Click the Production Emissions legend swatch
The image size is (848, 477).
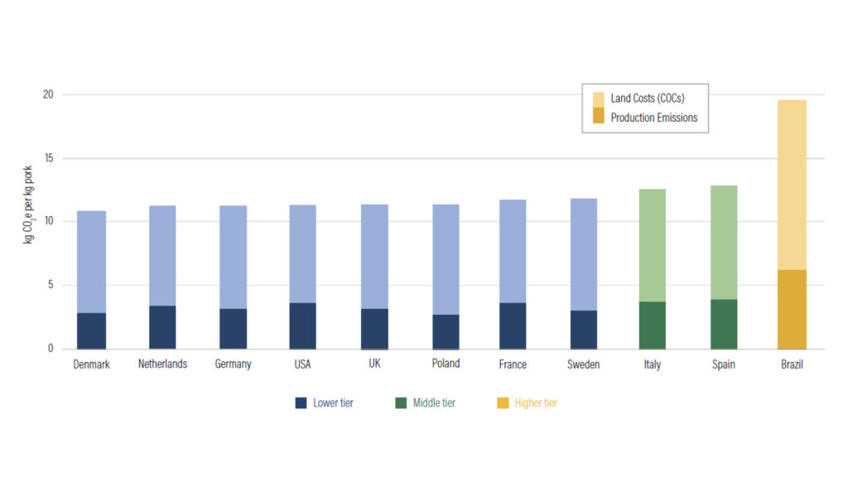click(x=598, y=118)
